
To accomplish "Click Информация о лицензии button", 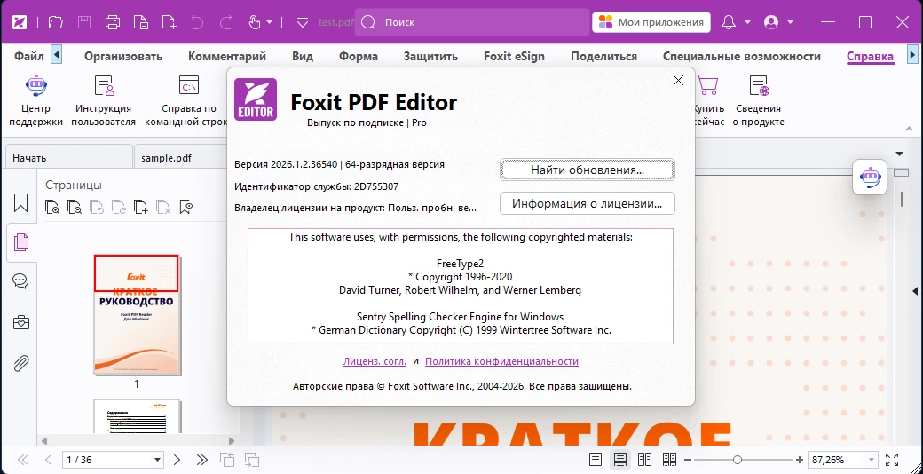I will point(588,204).
